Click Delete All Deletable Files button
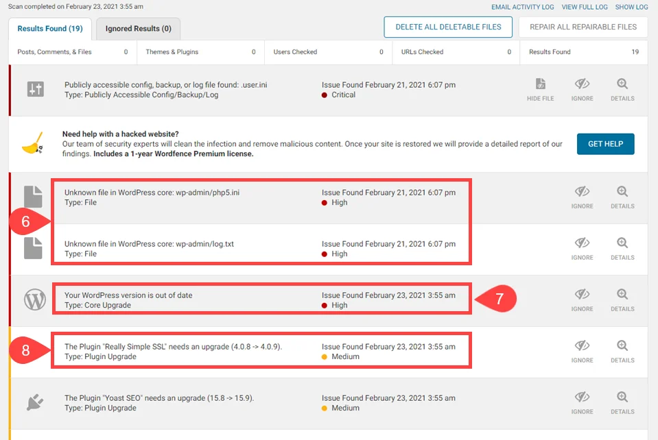The width and height of the screenshot is (658, 440). pos(448,27)
